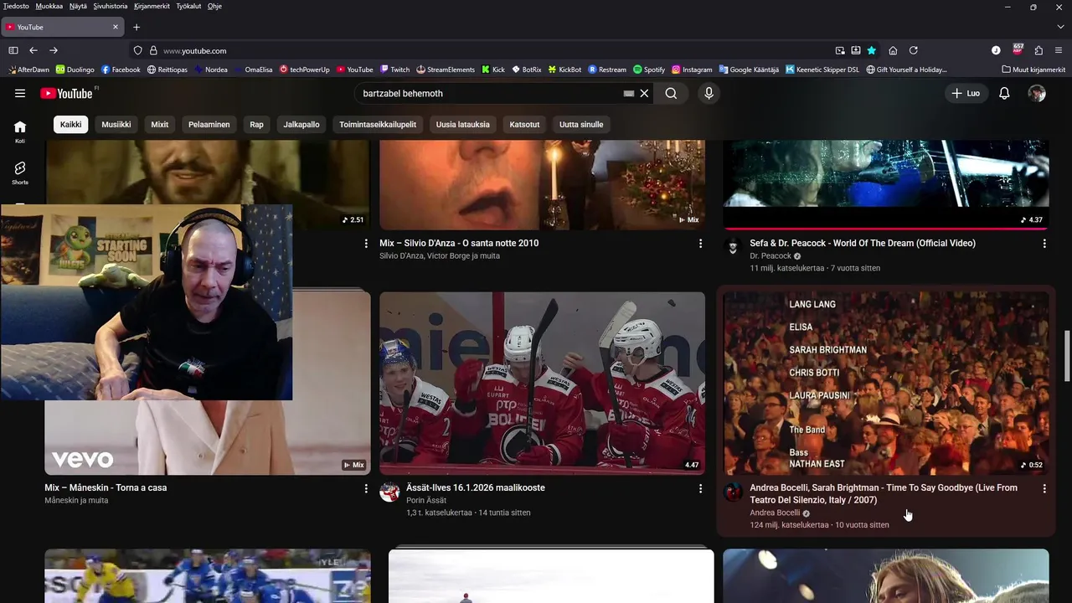1072x603 pixels.
Task: Click the browser back arrow
Action: click(x=33, y=50)
